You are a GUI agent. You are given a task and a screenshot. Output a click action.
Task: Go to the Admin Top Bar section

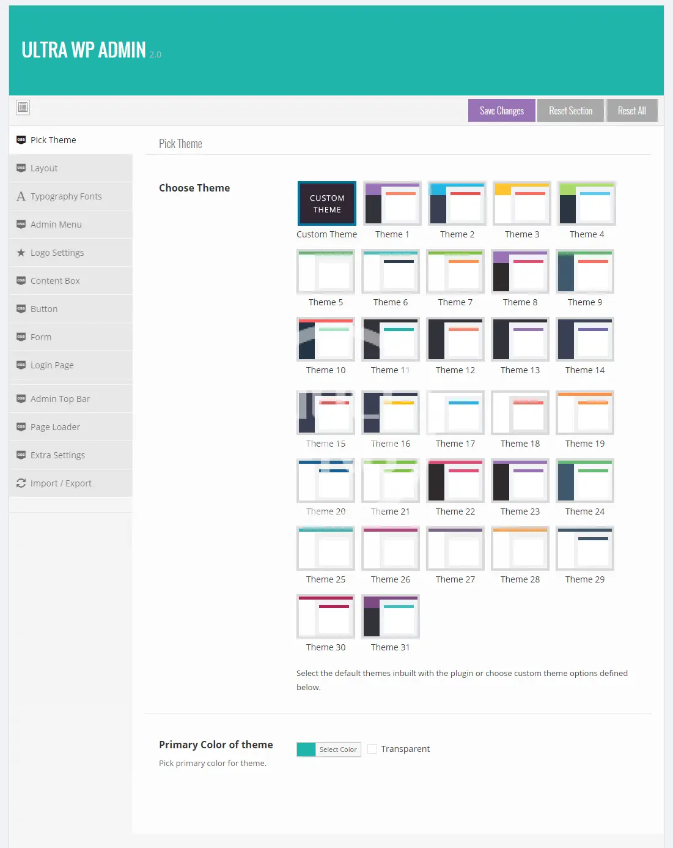click(60, 399)
